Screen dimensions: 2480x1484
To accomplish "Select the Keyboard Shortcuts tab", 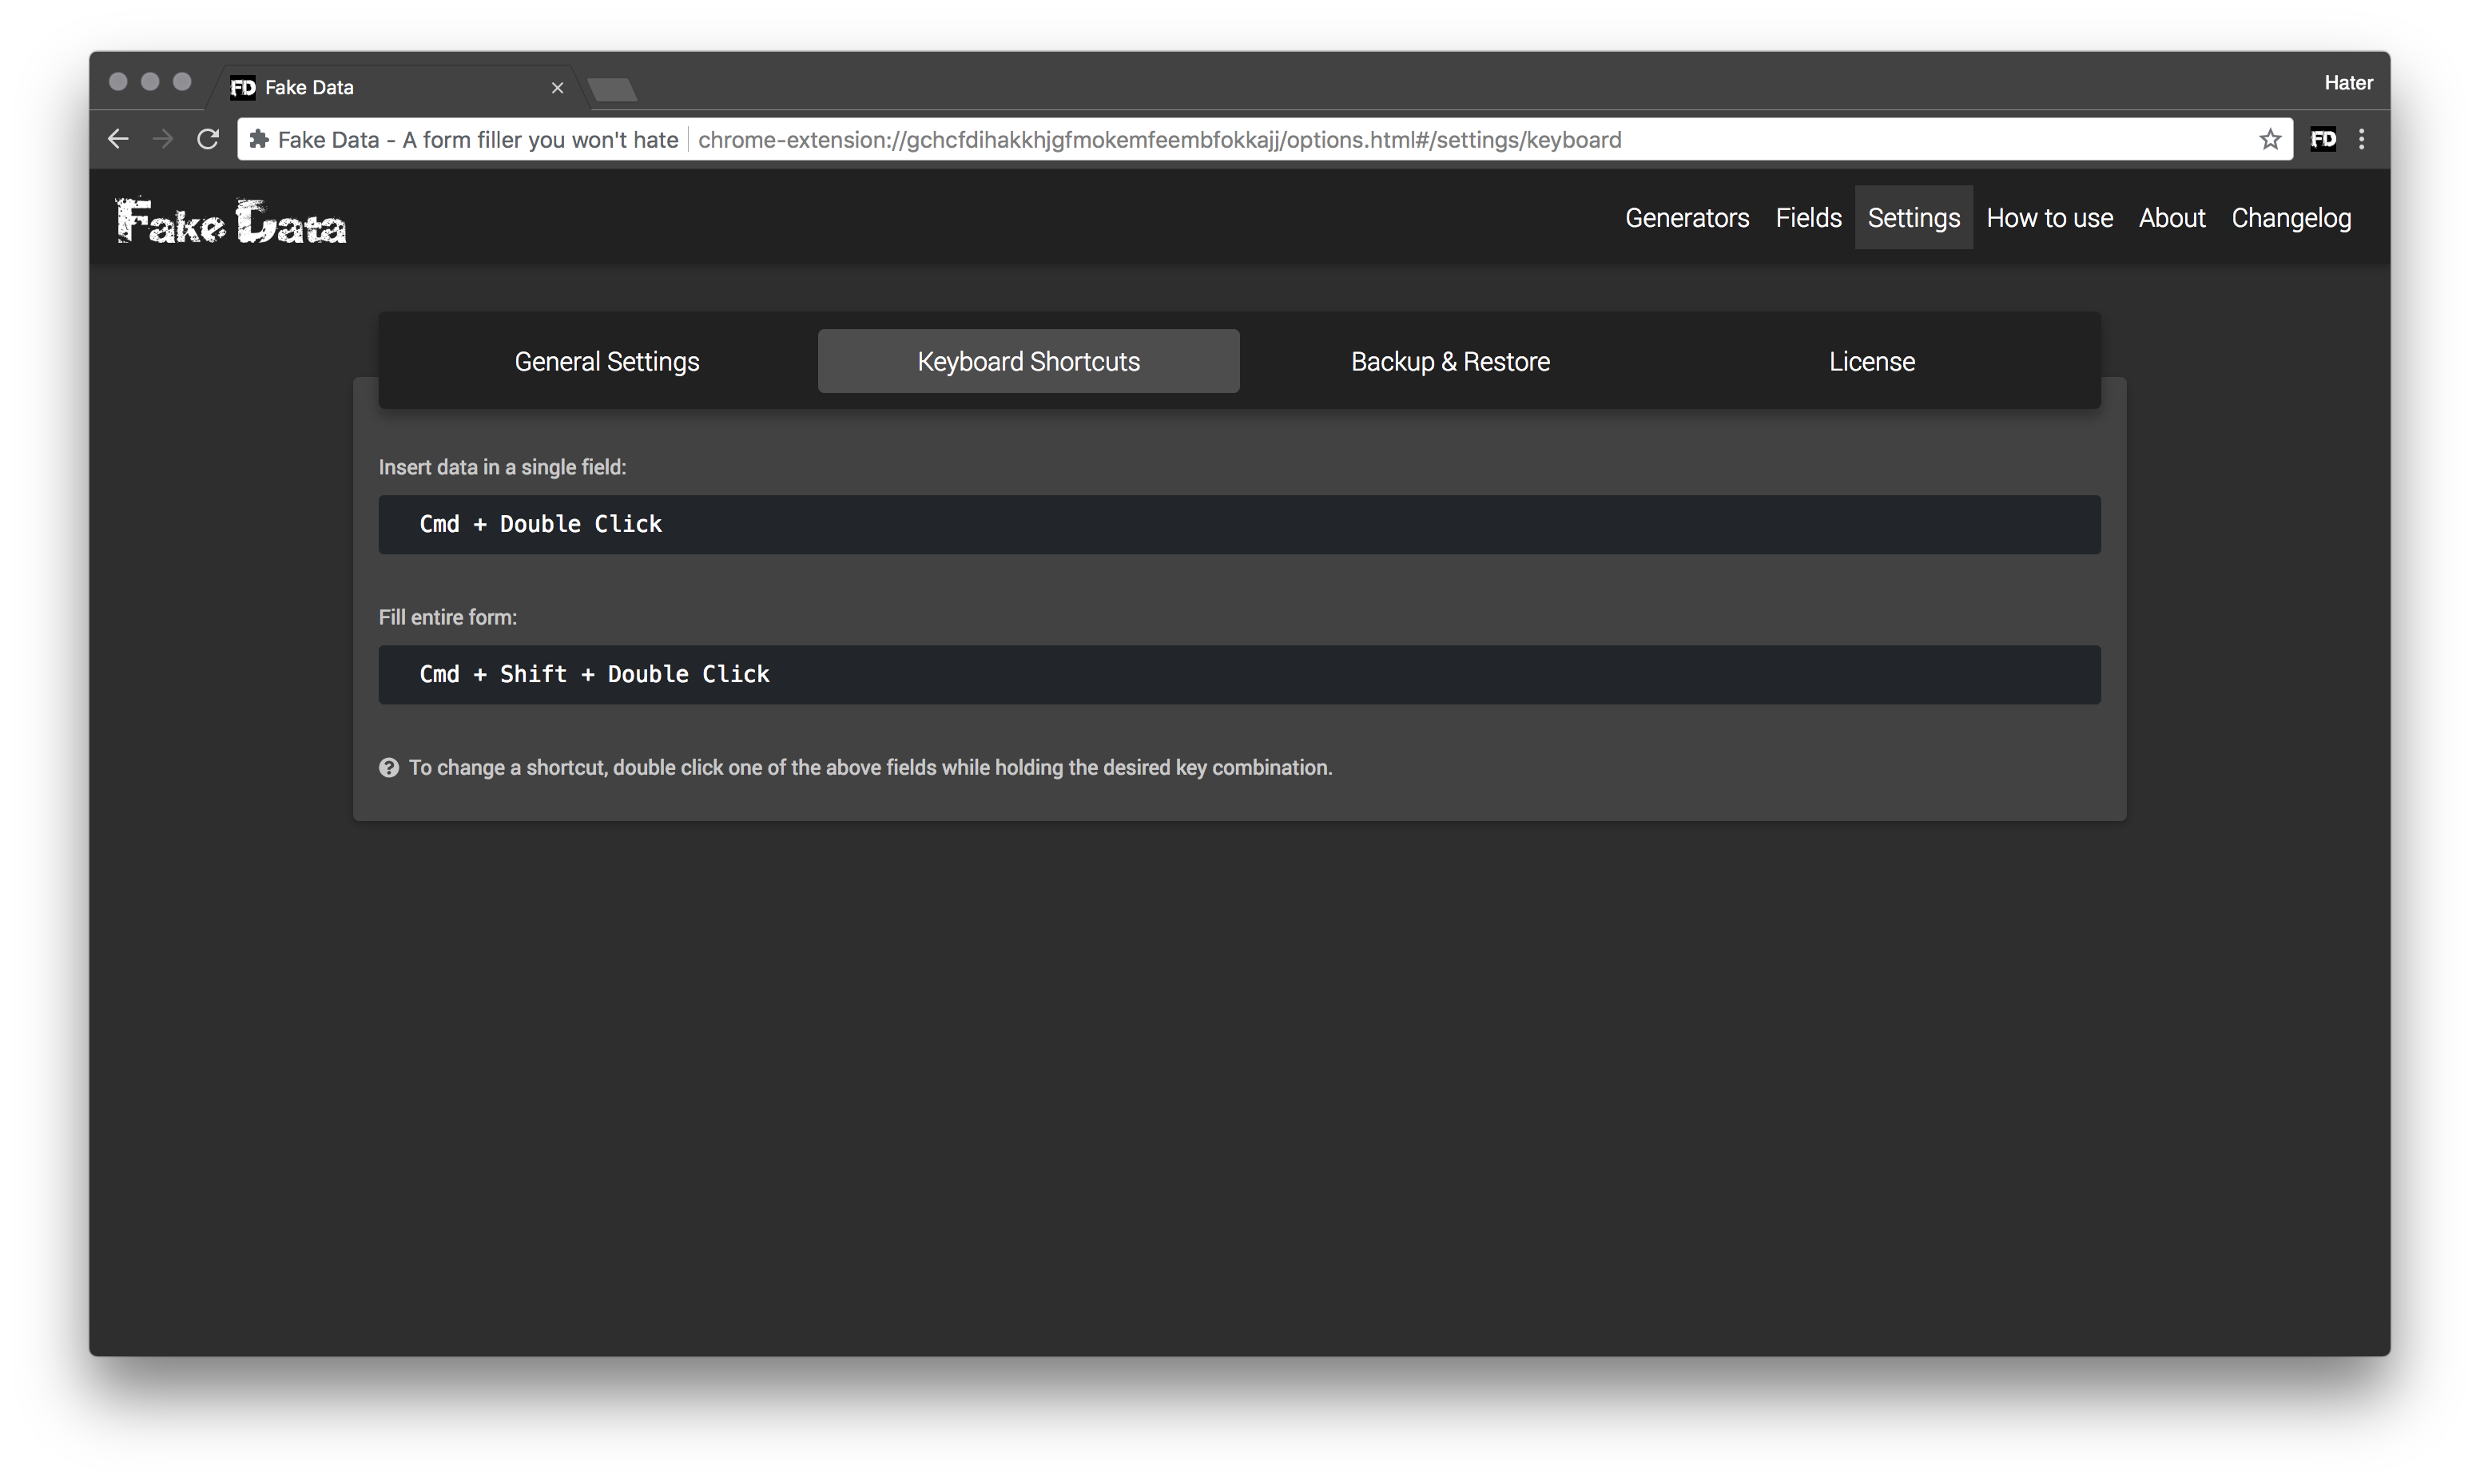I will point(1028,361).
